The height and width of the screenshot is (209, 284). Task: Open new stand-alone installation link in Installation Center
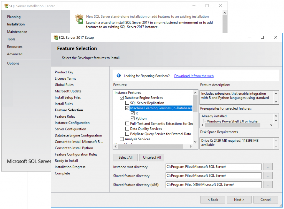point(147,16)
